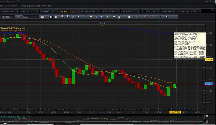Click the grey pin toolbar icon

(124, 17)
